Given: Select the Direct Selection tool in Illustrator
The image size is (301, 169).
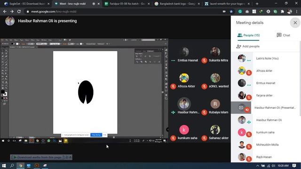Looking at the screenshot, I should point(6,51).
